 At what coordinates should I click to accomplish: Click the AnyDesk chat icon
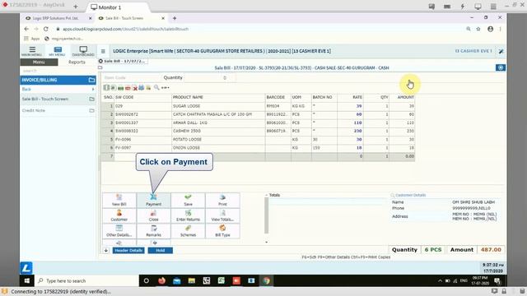tap(431, 7)
